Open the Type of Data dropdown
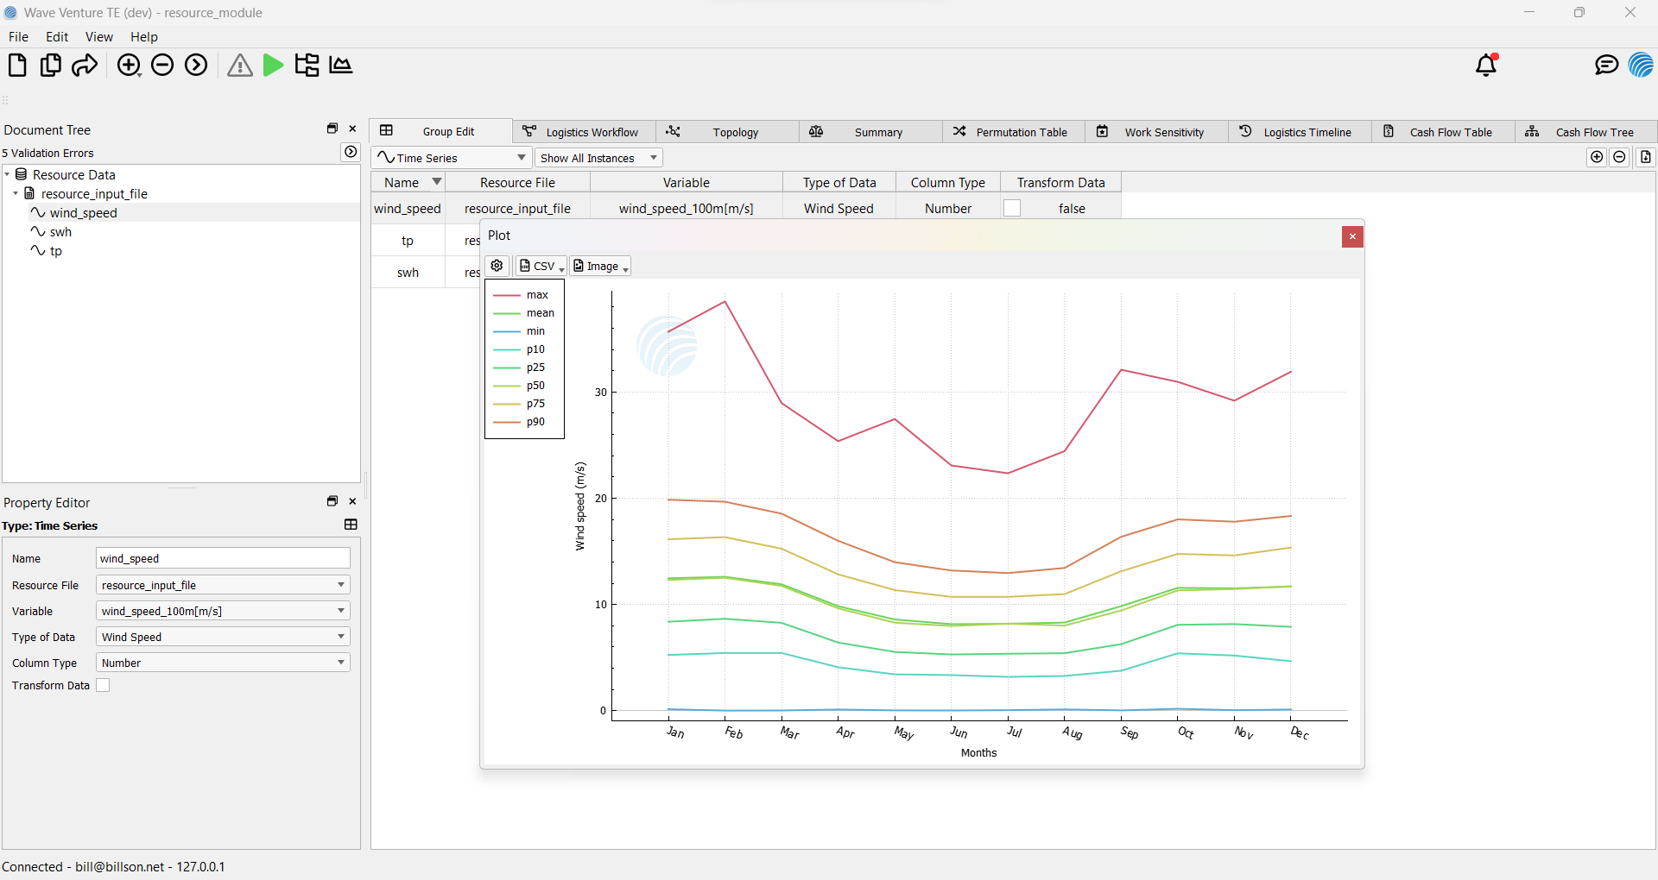1658x880 pixels. (222, 637)
